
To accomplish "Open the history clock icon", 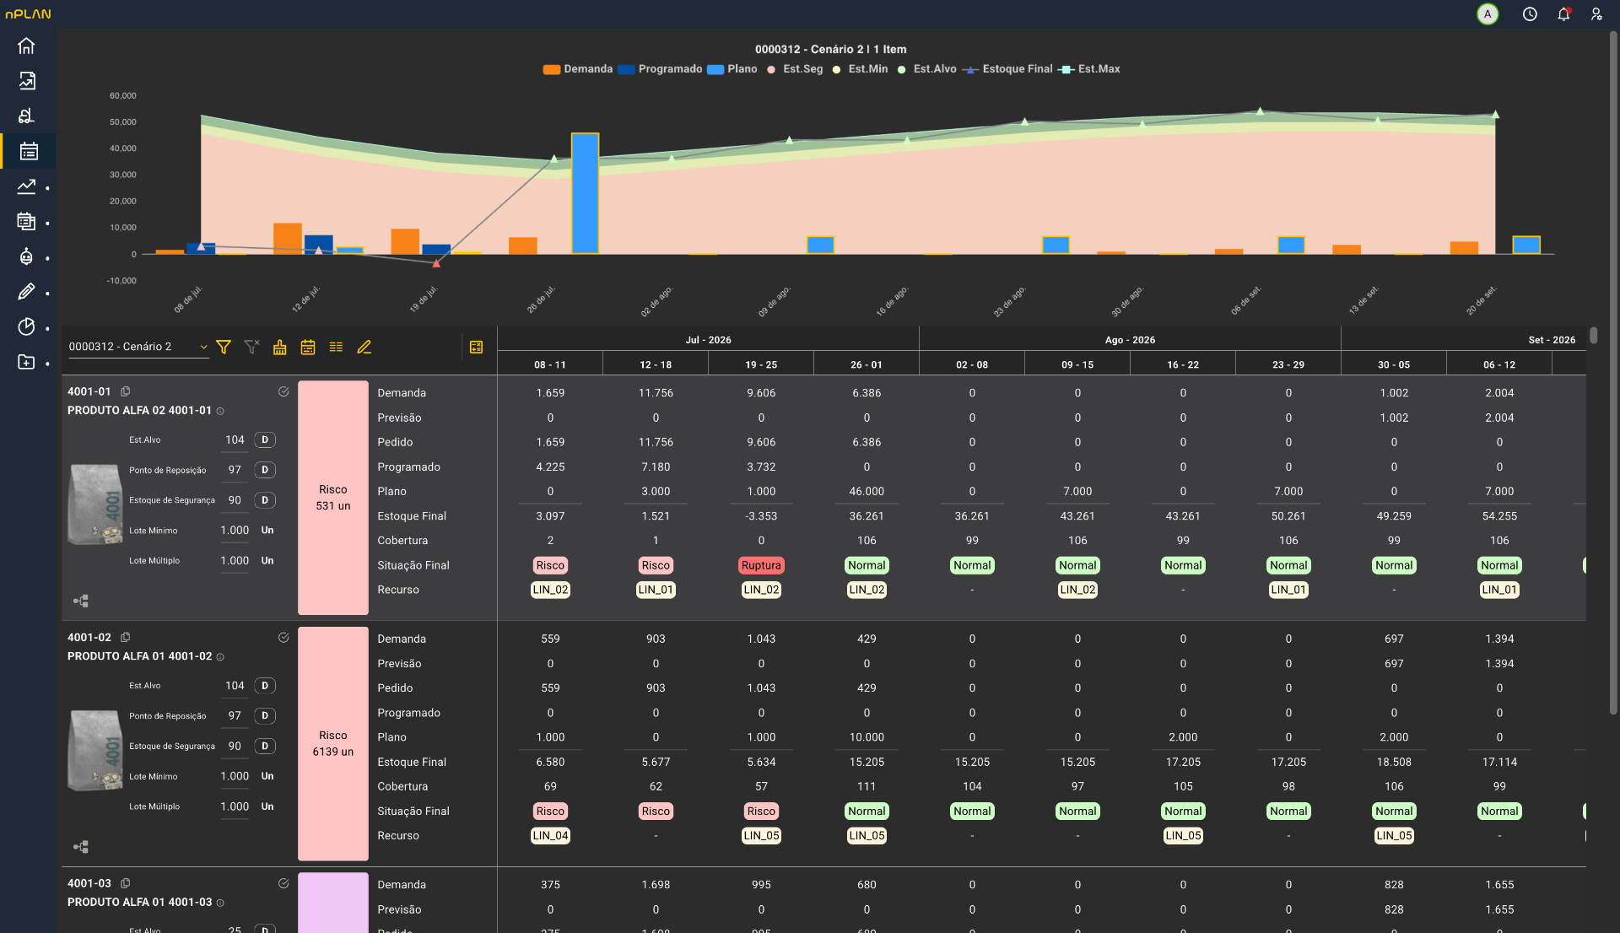I will click(1530, 14).
